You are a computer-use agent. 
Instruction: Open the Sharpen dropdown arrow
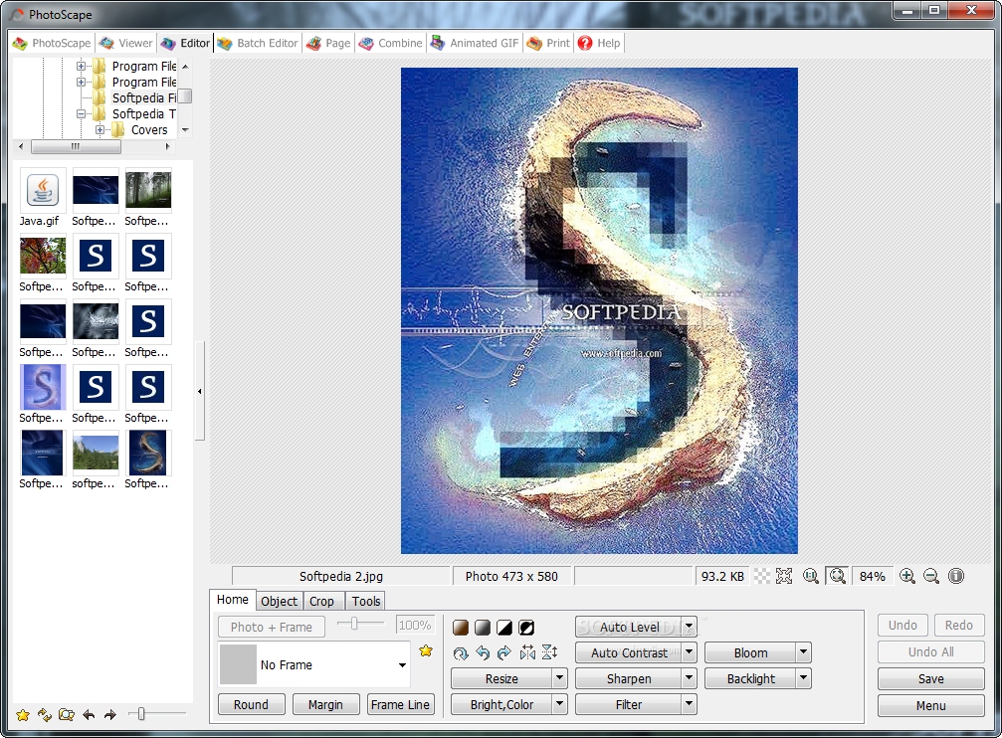tap(689, 678)
